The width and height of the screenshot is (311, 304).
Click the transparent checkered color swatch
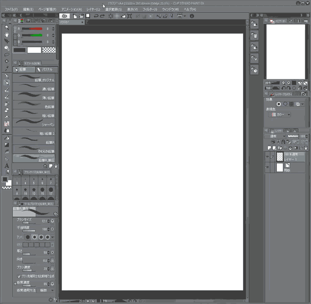pyautogui.click(x=49, y=50)
